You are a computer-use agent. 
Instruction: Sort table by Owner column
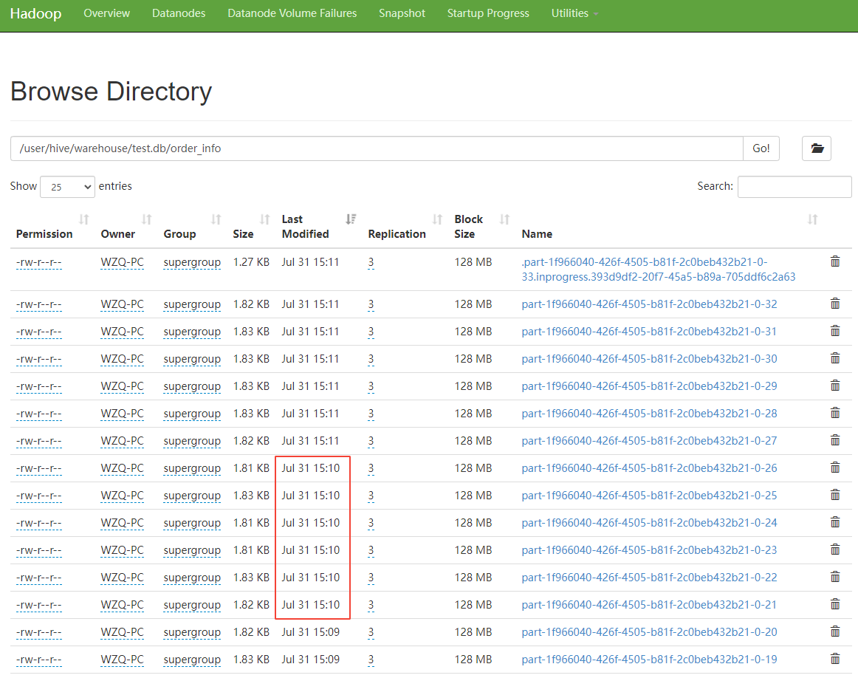click(126, 227)
